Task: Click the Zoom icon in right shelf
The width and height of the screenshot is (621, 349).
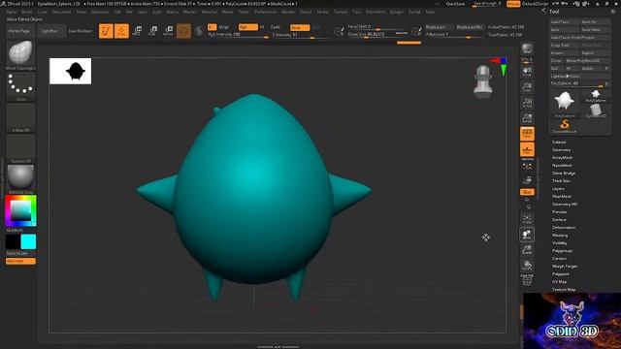Action: (527, 87)
